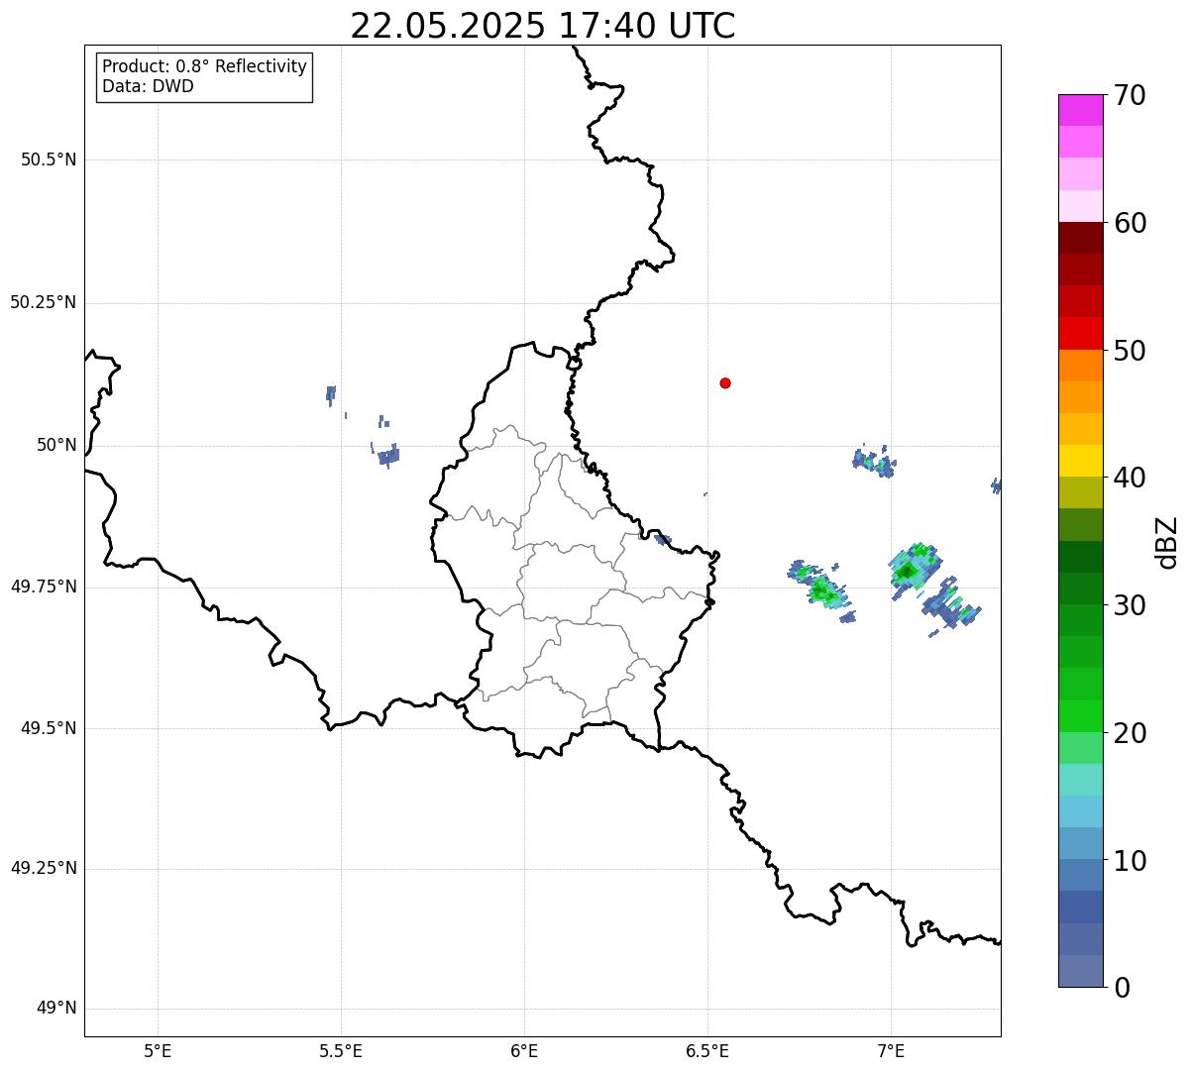The image size is (1191, 1071).
Task: Click the 49°N latitude label
Action: [x=56, y=1009]
